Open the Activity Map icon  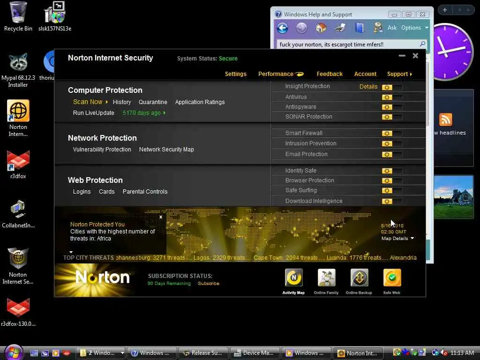(293, 277)
